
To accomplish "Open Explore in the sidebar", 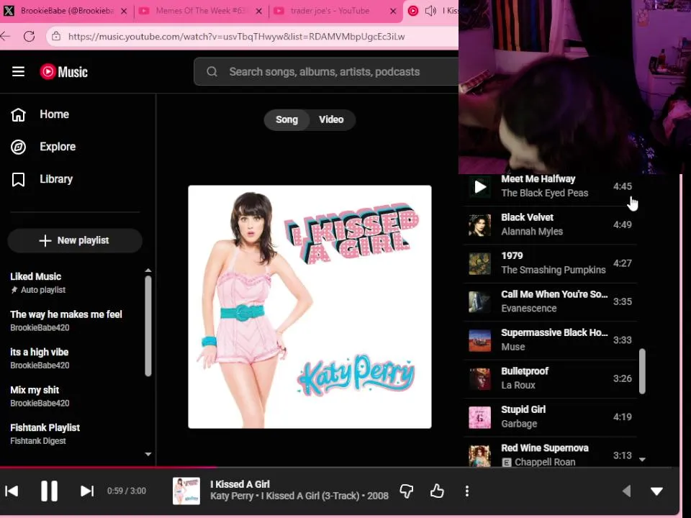I will [x=43, y=147].
